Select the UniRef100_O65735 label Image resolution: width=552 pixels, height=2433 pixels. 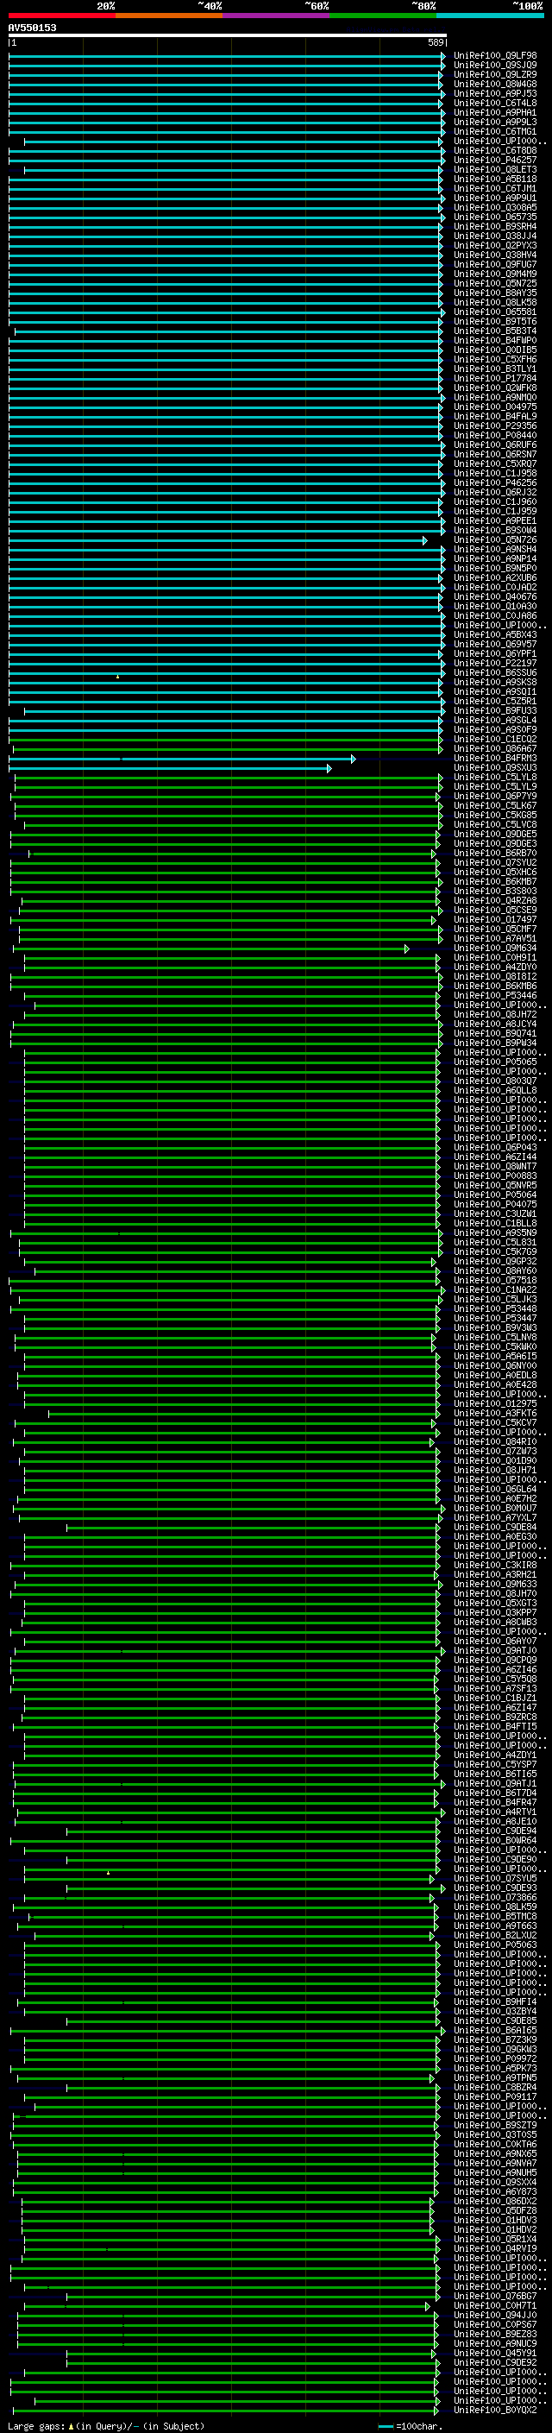[x=494, y=217]
